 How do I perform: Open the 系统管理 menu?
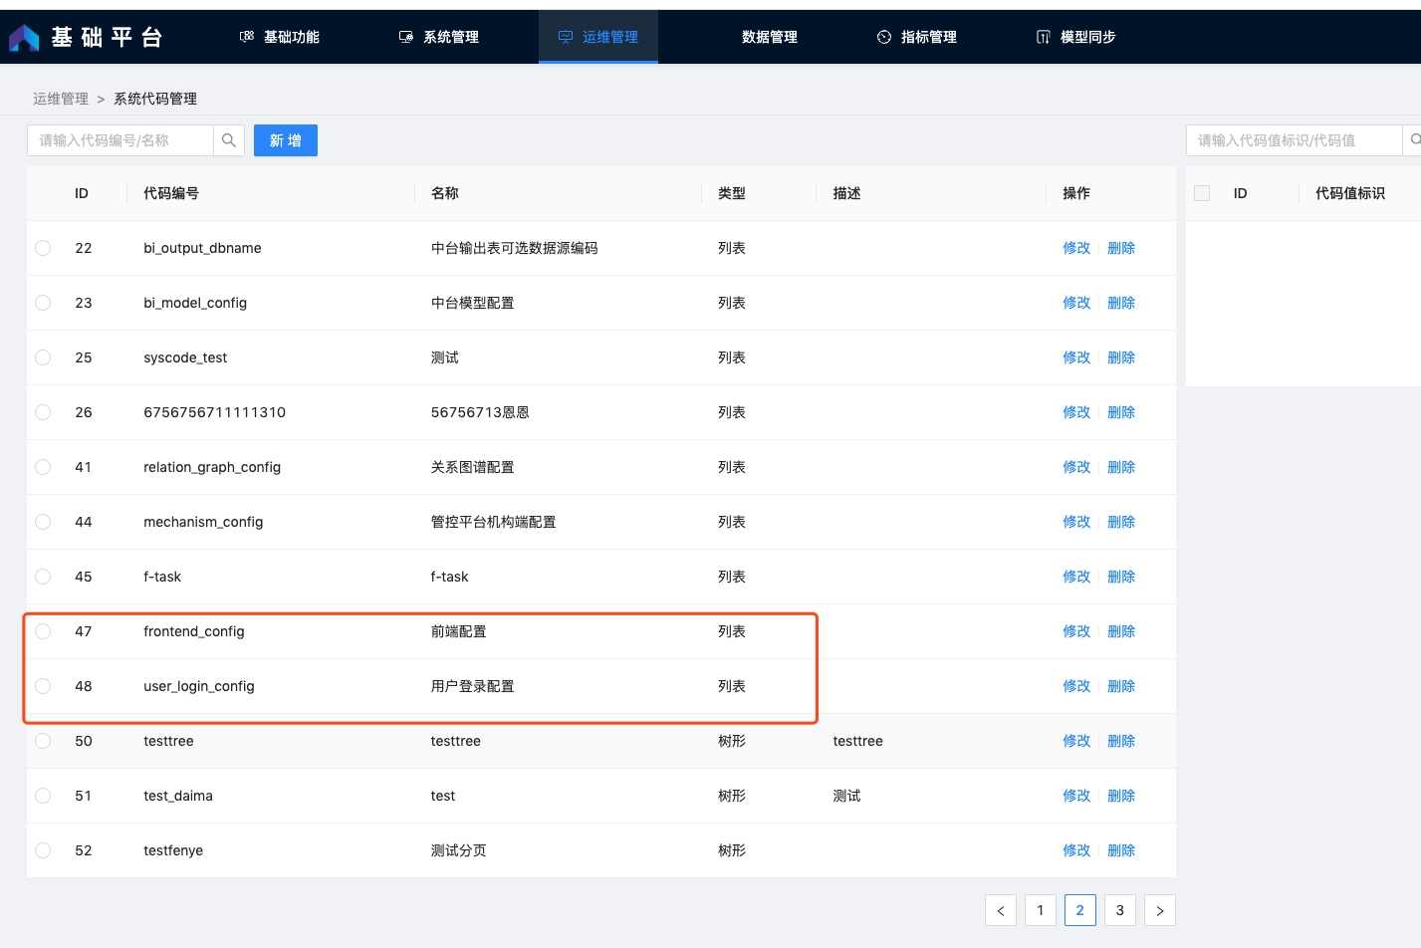coord(439,37)
